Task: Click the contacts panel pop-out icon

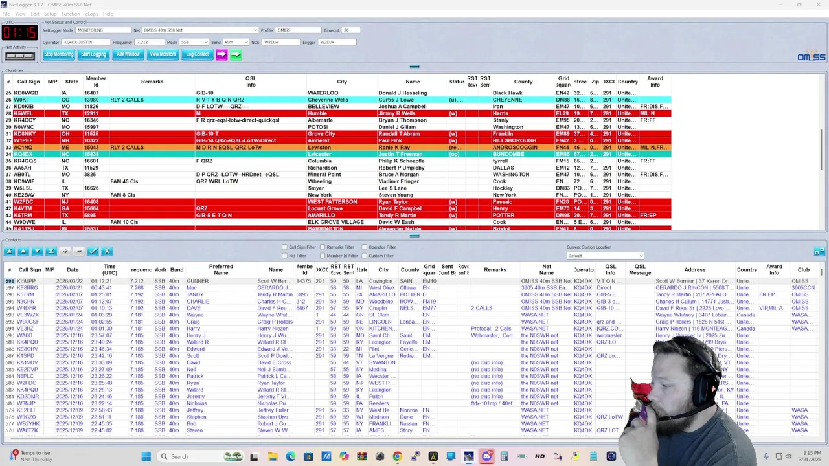Action: (819, 251)
